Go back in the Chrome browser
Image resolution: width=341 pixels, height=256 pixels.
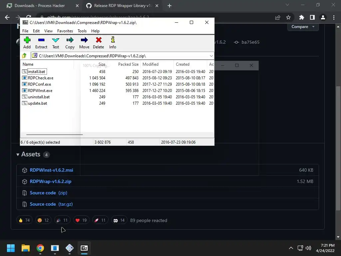pos(7,17)
